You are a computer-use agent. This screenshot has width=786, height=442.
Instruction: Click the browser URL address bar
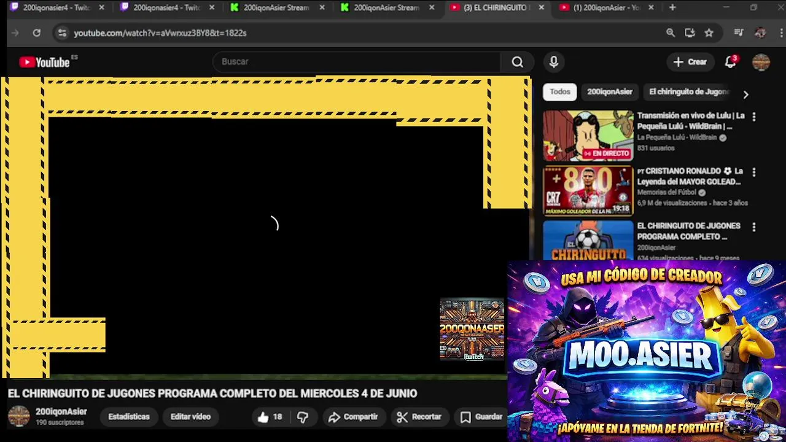[356, 33]
